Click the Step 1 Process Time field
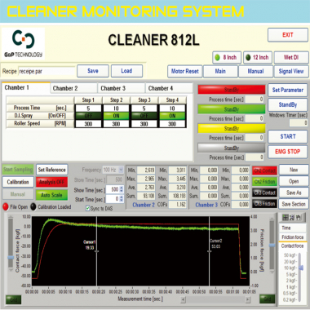Screen dimensions: 310x310 pos(88,108)
